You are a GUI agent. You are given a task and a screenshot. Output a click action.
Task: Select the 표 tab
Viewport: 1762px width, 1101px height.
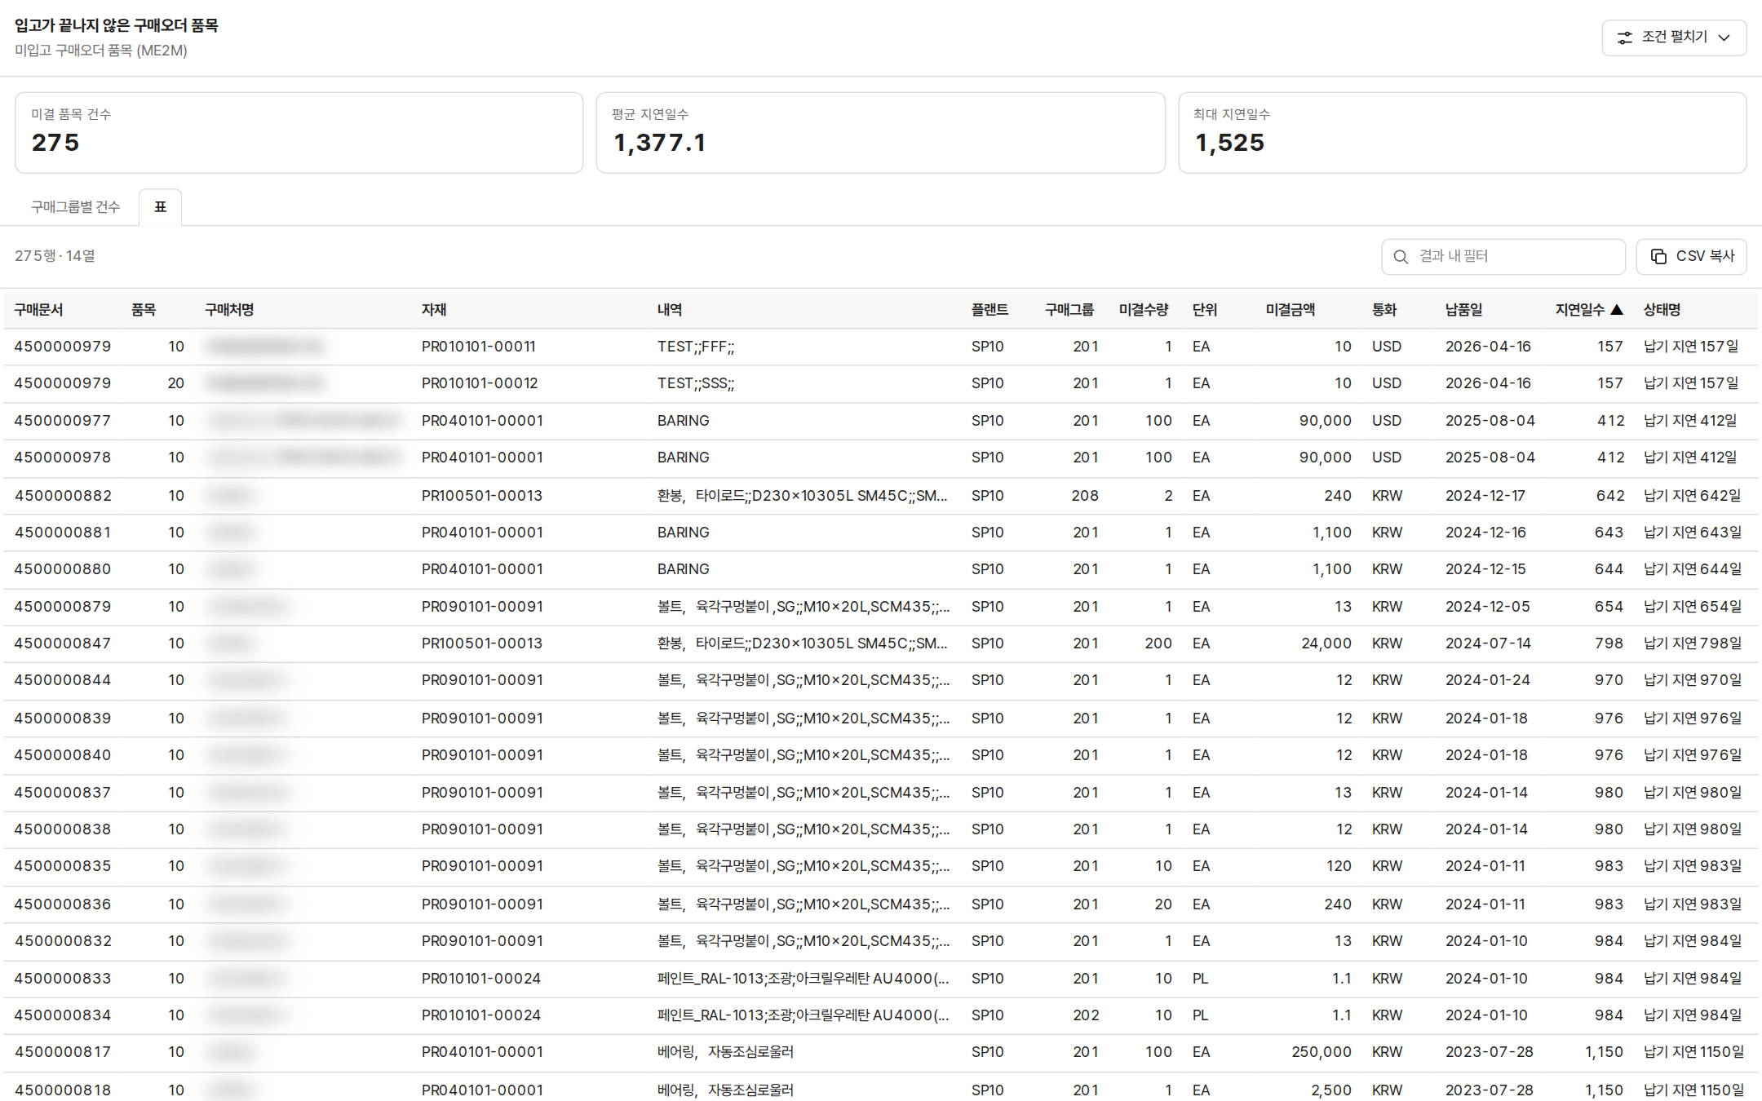[x=161, y=207]
